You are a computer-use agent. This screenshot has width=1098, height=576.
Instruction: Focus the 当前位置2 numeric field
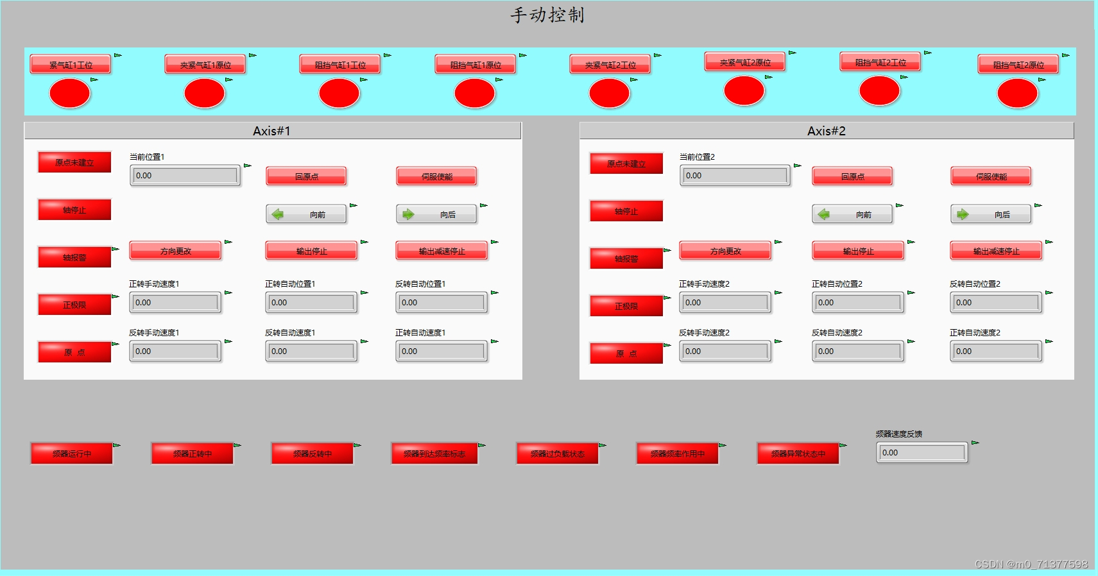735,176
